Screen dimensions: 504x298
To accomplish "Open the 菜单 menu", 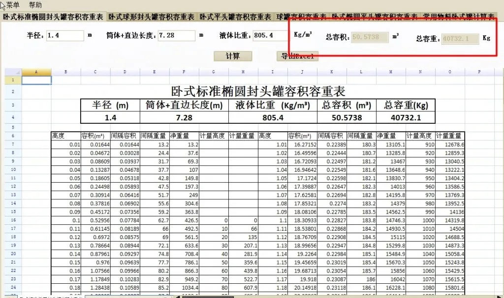I will (13, 5).
